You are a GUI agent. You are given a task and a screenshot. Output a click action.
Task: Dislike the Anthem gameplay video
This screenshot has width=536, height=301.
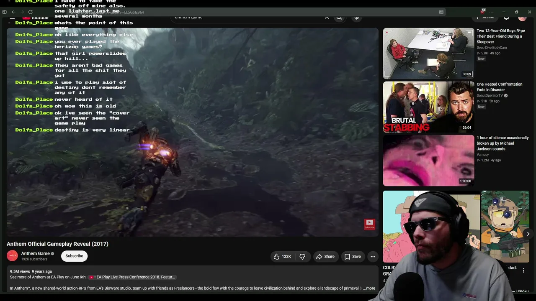pyautogui.click(x=302, y=256)
